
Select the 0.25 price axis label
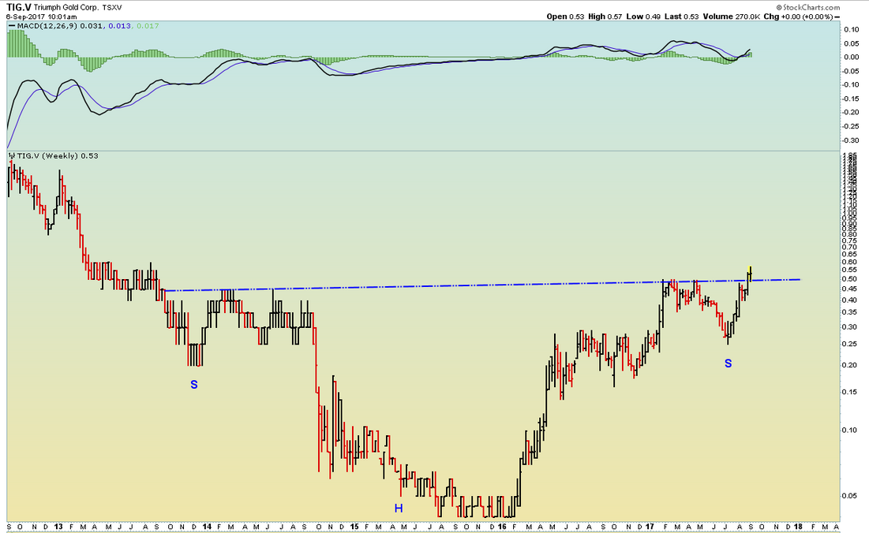849,345
